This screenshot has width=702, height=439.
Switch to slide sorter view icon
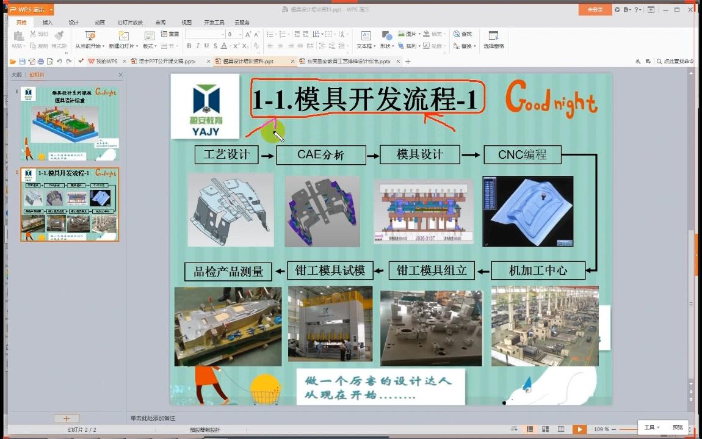545,429
